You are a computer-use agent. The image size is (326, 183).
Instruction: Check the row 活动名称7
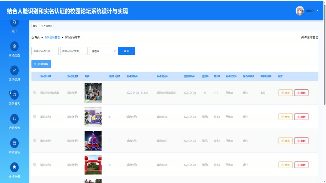[34, 140]
